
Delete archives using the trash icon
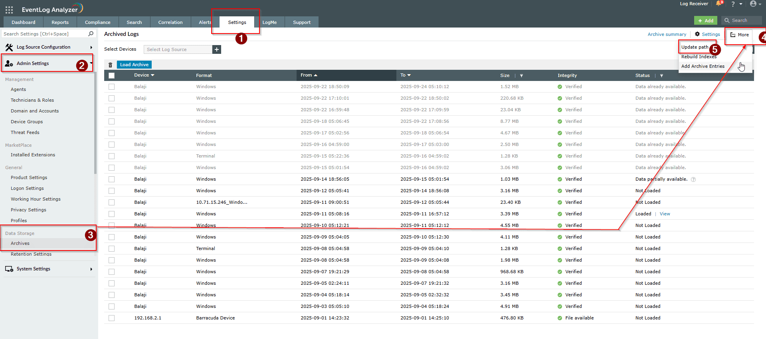click(111, 65)
